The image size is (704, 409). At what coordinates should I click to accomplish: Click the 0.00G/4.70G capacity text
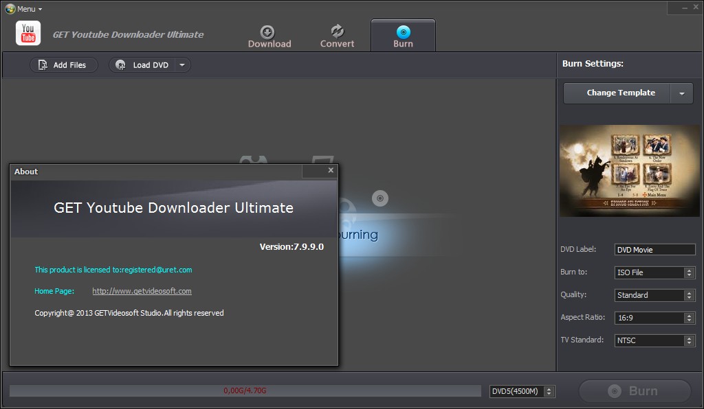(245, 390)
